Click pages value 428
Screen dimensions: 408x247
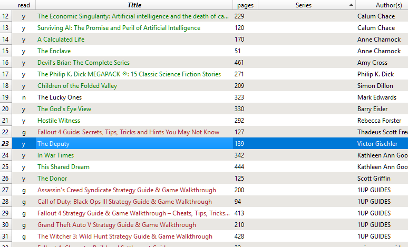(x=239, y=236)
